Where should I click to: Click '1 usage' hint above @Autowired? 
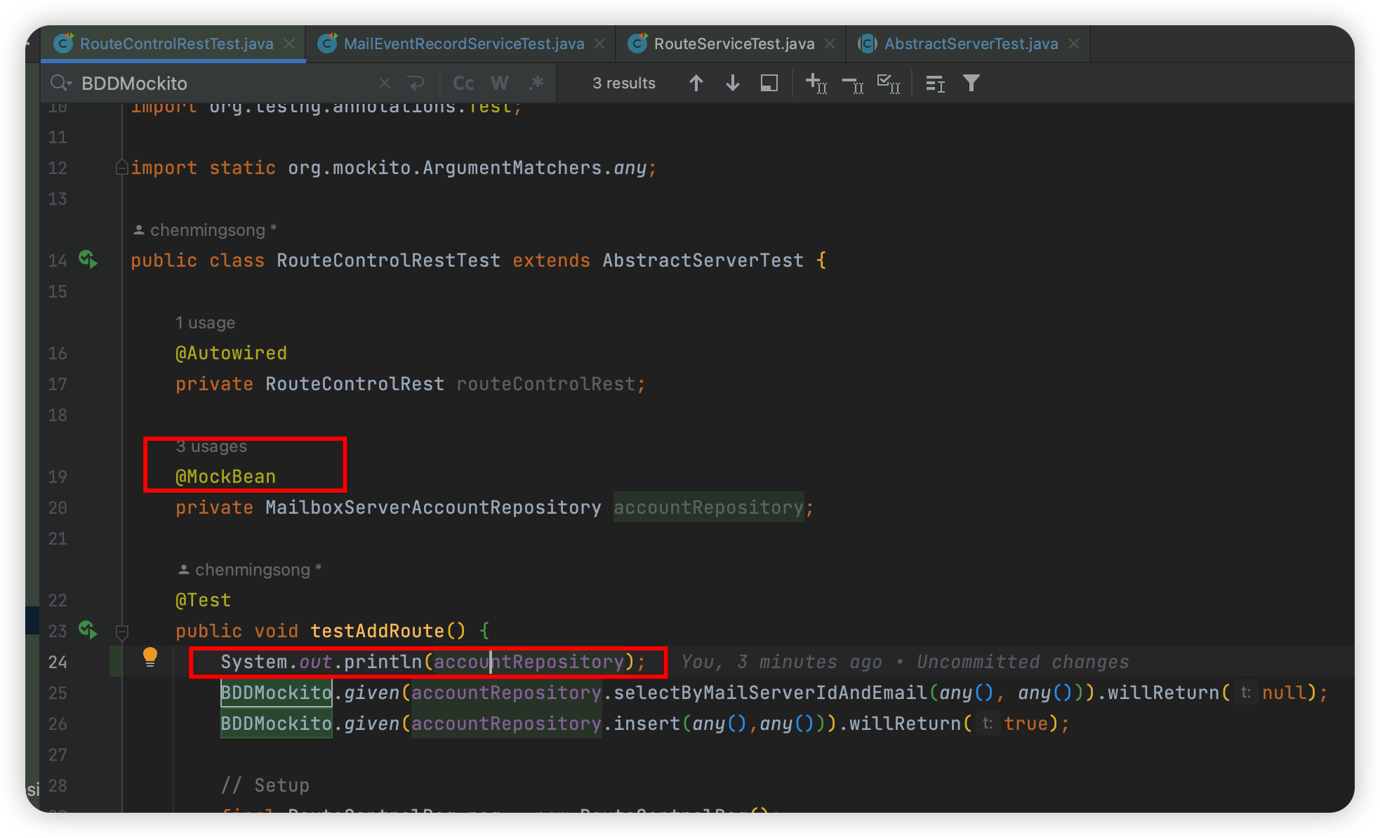(205, 323)
